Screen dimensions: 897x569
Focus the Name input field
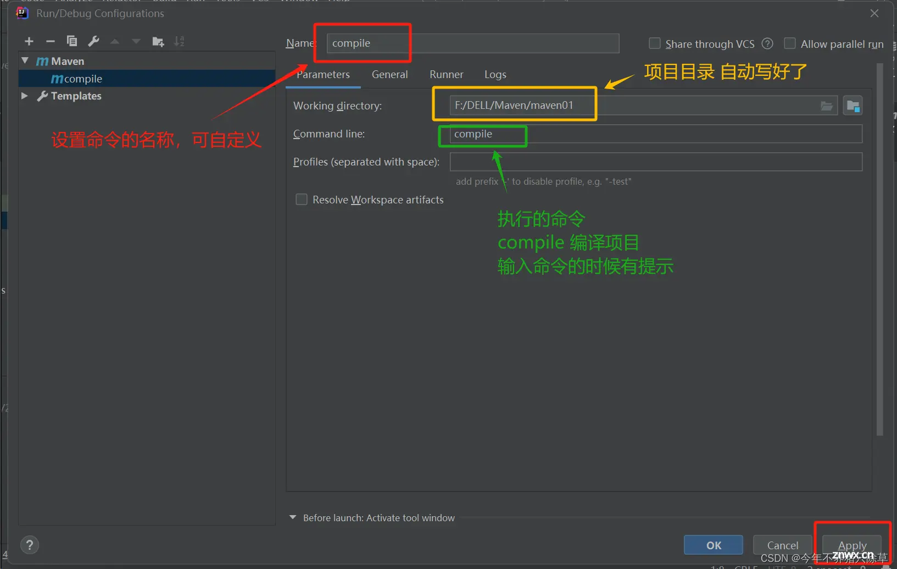(473, 43)
